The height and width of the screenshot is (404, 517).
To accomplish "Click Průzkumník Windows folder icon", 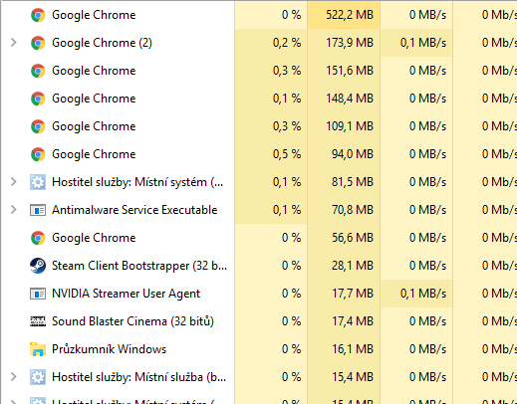I will pyautogui.click(x=38, y=349).
